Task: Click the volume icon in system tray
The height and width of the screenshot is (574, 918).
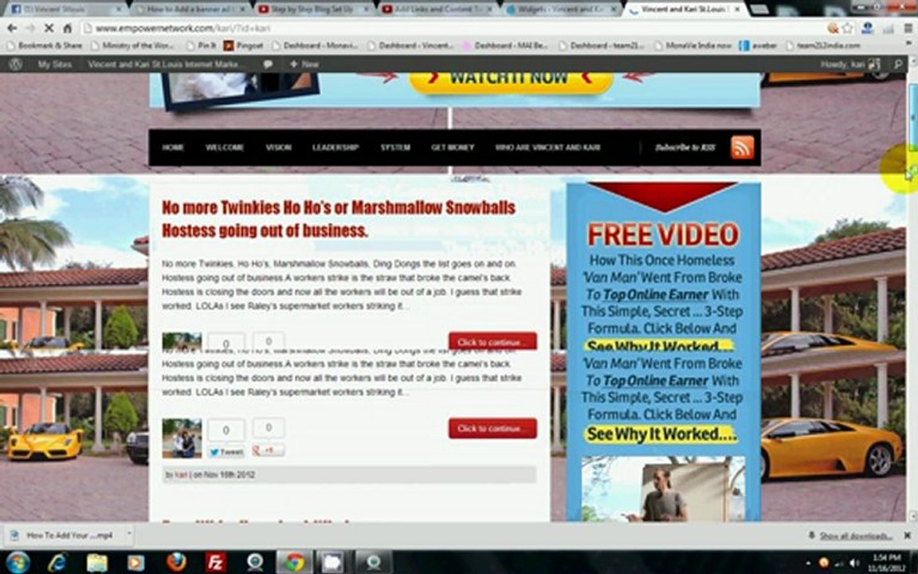Action: (853, 564)
